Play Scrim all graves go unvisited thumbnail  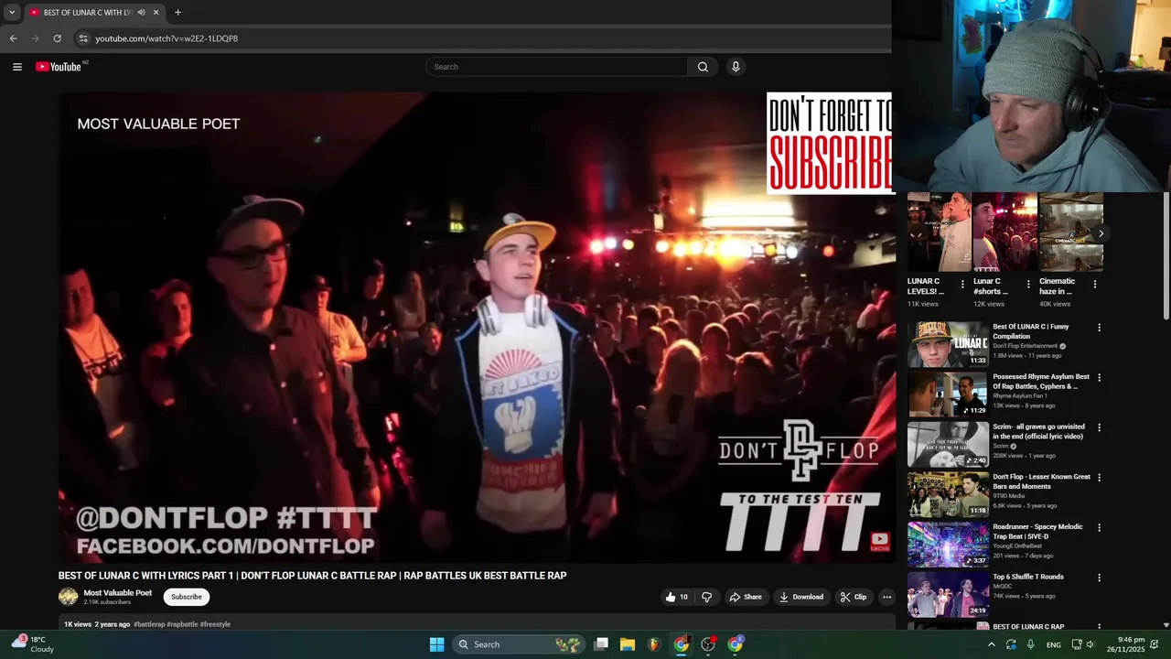948,444
